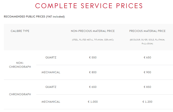The height and width of the screenshot is (112, 173).
Task: Click the 'Recommended Public Prices (VAT included)' subtitle
Action: [34, 17]
